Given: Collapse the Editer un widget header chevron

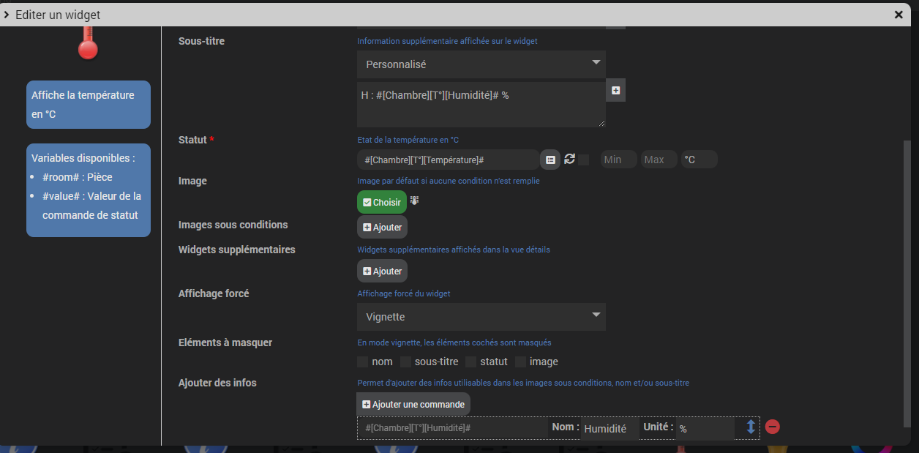Looking at the screenshot, I should click(x=7, y=15).
